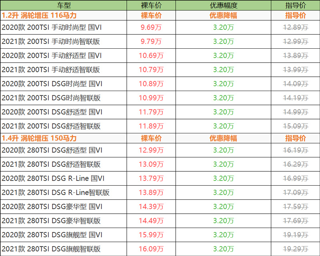320x256 pixels.
Task: Click 3.20万 discount in 手动时尚型 国VI row
Action: (x=223, y=27)
